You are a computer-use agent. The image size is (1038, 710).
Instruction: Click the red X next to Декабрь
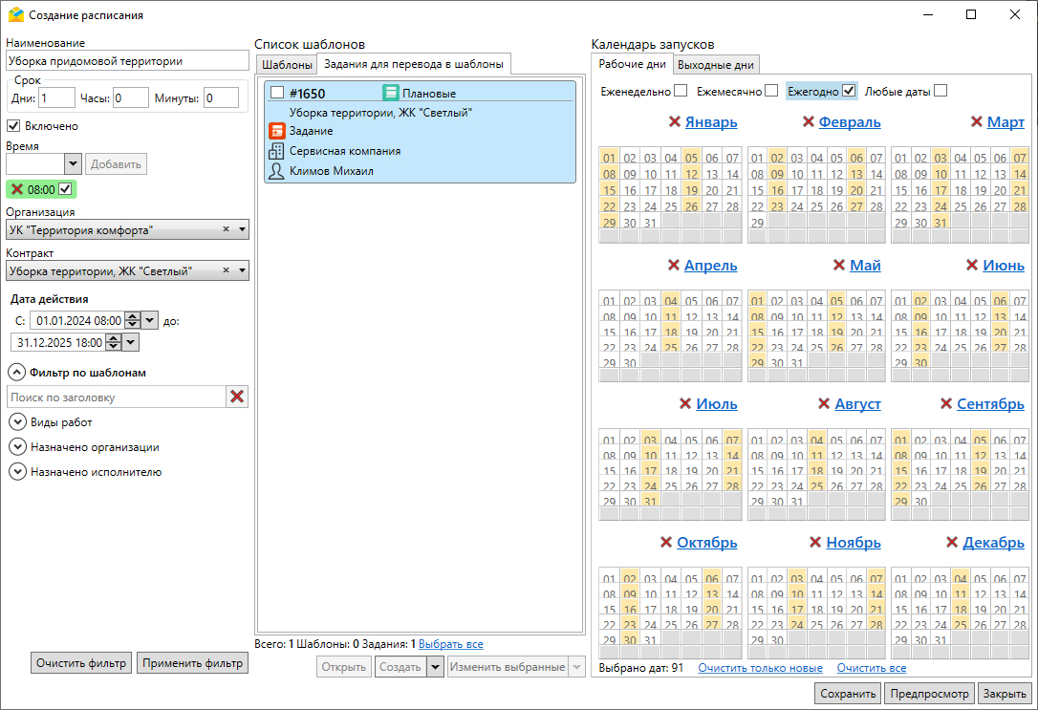pyautogui.click(x=952, y=543)
